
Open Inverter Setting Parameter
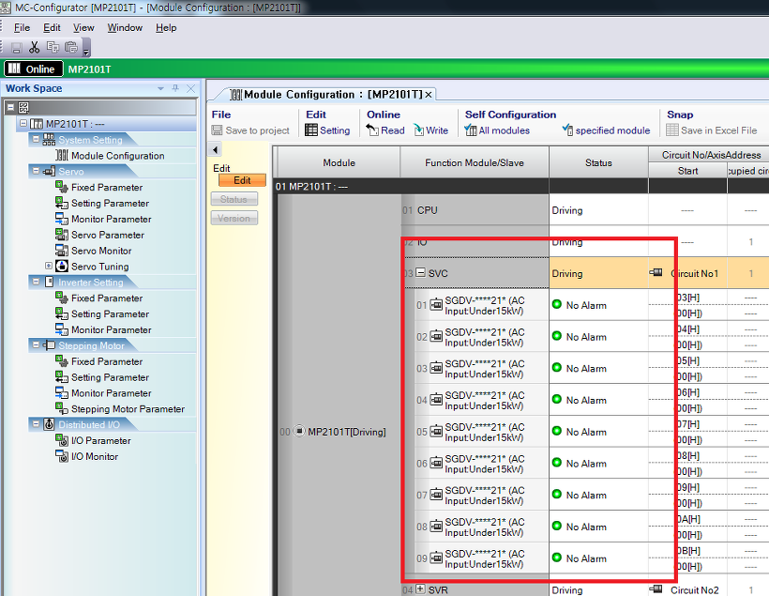(110, 313)
